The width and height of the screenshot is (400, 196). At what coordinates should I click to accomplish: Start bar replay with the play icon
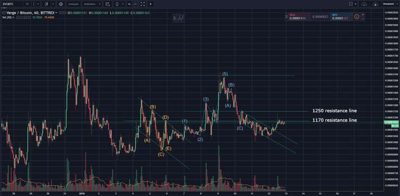(x=151, y=4)
